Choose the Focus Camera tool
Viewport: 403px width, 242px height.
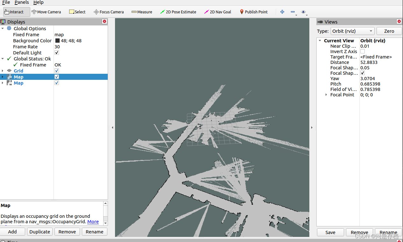109,12
